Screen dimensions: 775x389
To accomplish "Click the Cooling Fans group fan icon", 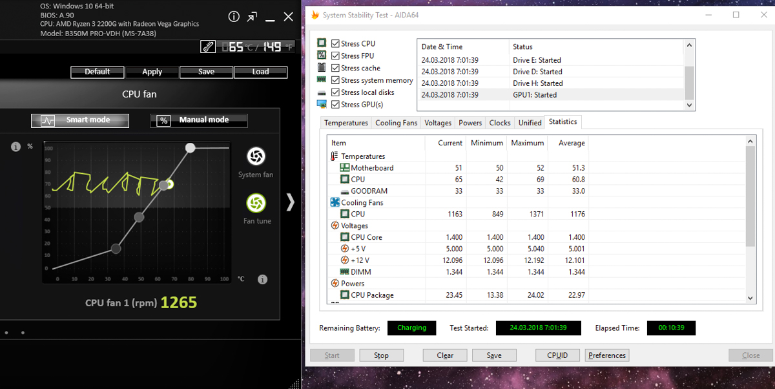I will tap(335, 202).
